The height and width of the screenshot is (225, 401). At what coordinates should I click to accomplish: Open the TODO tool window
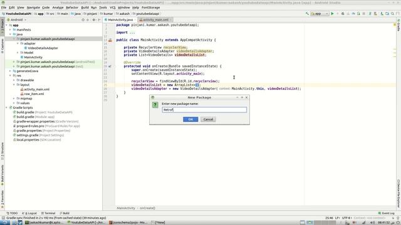[12, 213]
